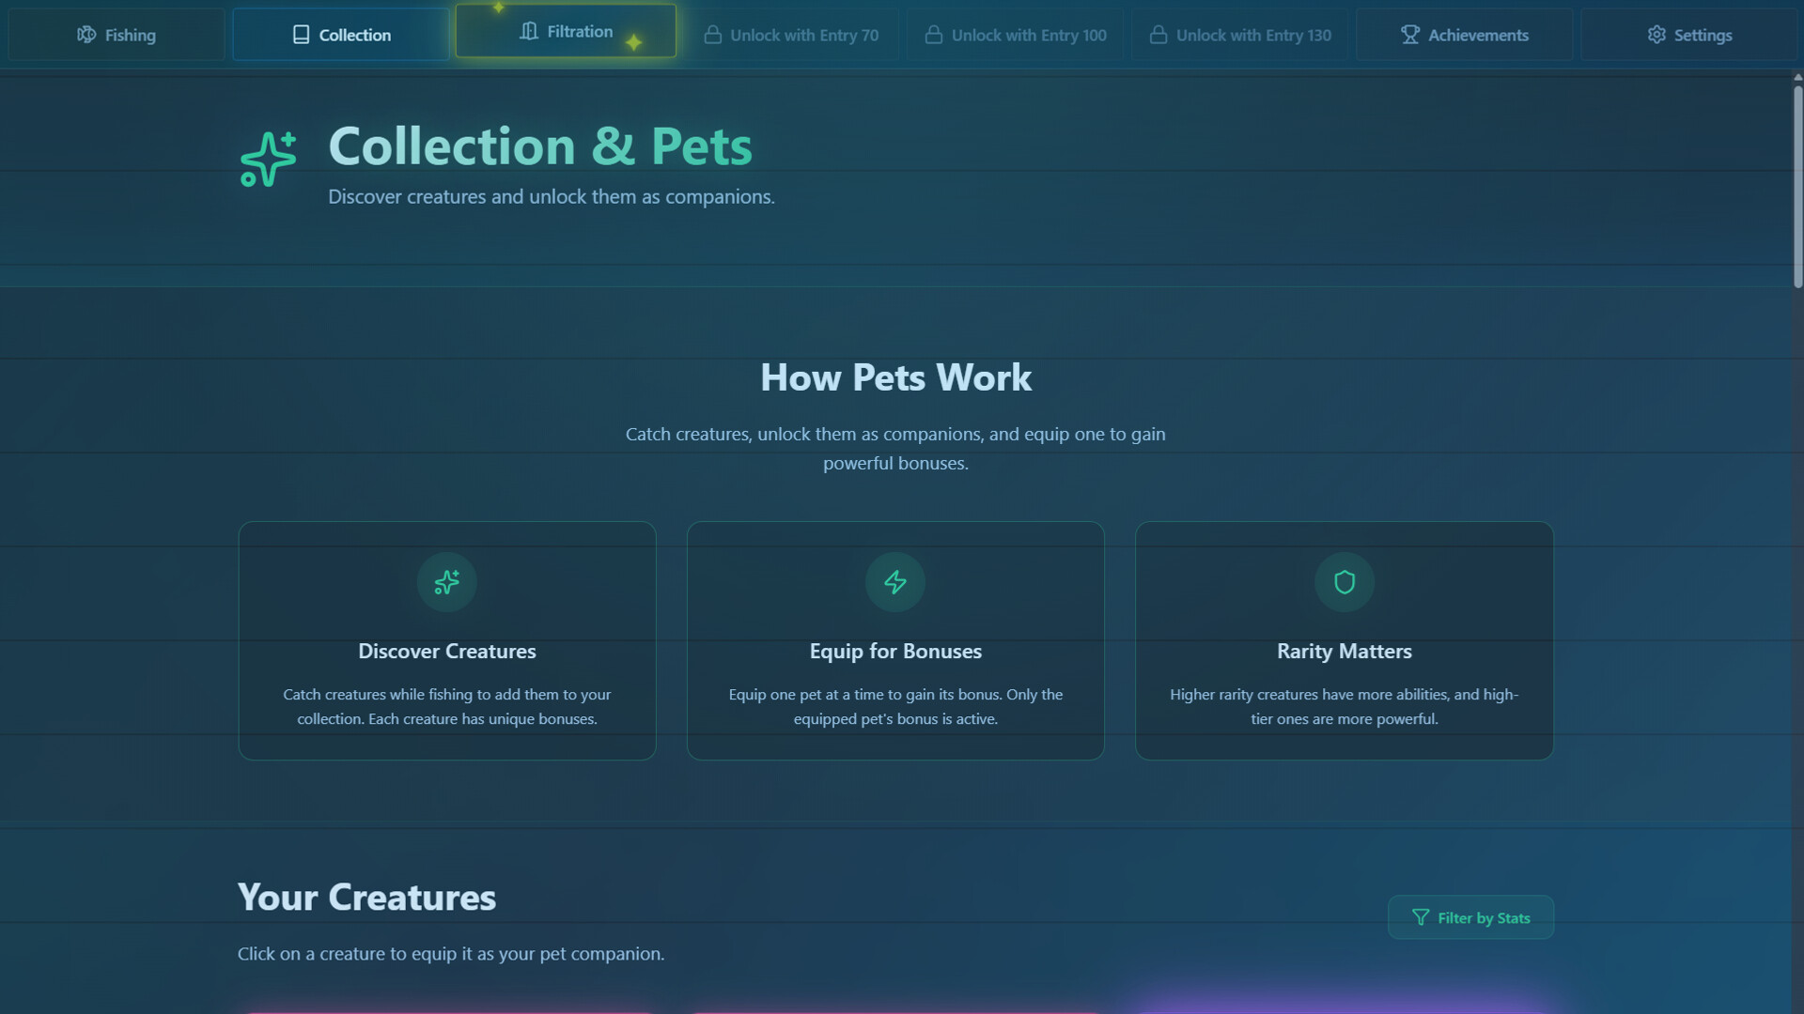Click the lightning icon in Equip for Bonuses card

[x=894, y=582]
